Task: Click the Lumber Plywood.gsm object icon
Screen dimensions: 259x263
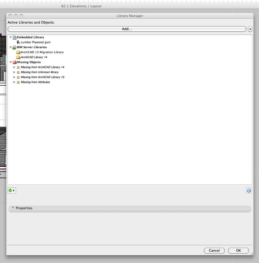Action: [18, 42]
